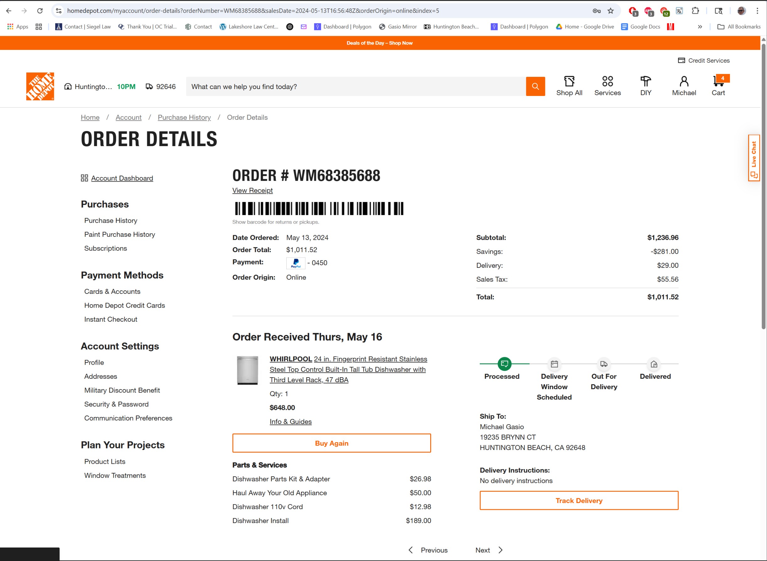
Task: Click the dishwasher product thumbnail
Action: (x=247, y=370)
